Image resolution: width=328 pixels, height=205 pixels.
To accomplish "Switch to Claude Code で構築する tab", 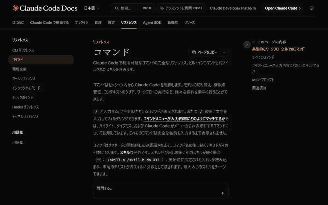I will click(49, 22).
